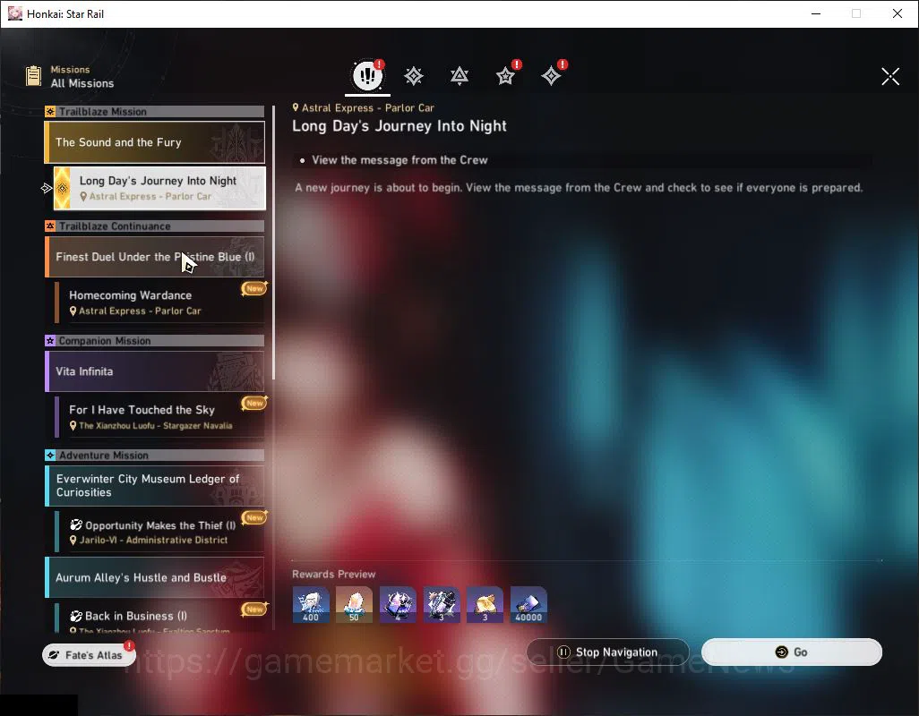Click the Trailblaze Mission section header
This screenshot has width=919, height=716.
point(155,111)
